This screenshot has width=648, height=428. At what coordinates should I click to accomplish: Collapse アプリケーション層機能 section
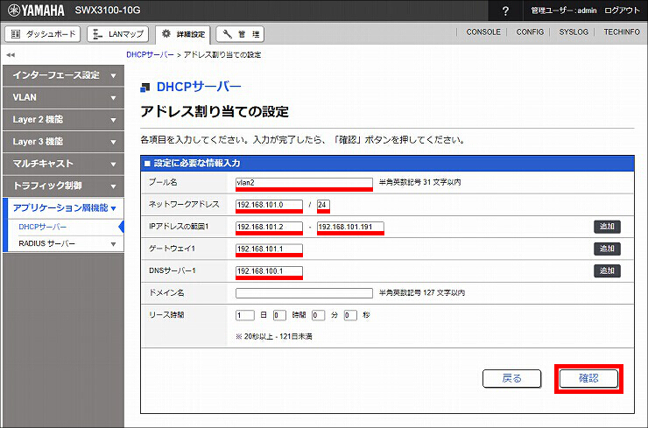(64, 207)
